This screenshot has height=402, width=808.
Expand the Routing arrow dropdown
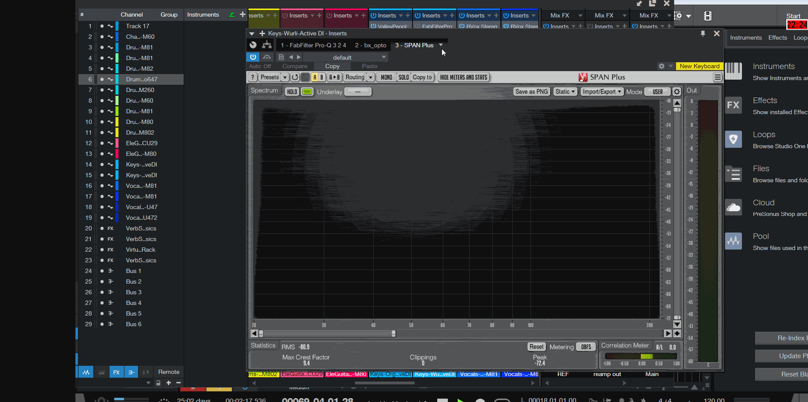pos(371,77)
